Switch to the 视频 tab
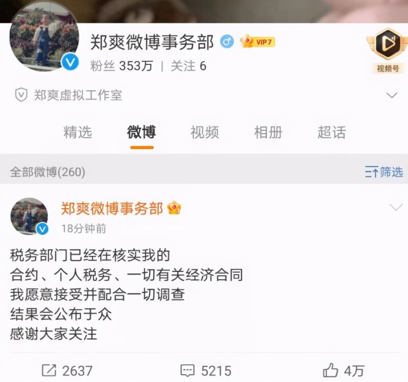This screenshot has height=382, width=408. [205, 132]
